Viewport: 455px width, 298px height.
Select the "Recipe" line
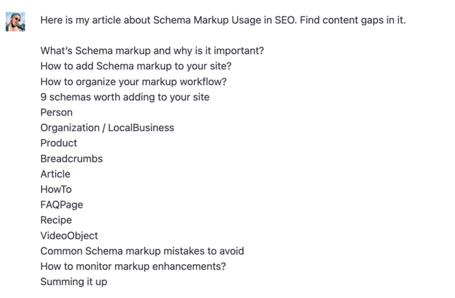click(x=56, y=220)
